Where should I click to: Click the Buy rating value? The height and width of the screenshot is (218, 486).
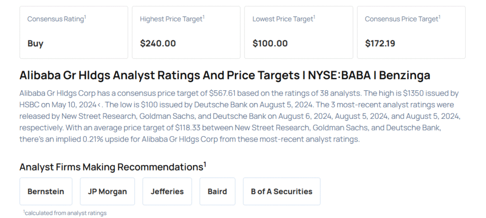[x=36, y=43]
